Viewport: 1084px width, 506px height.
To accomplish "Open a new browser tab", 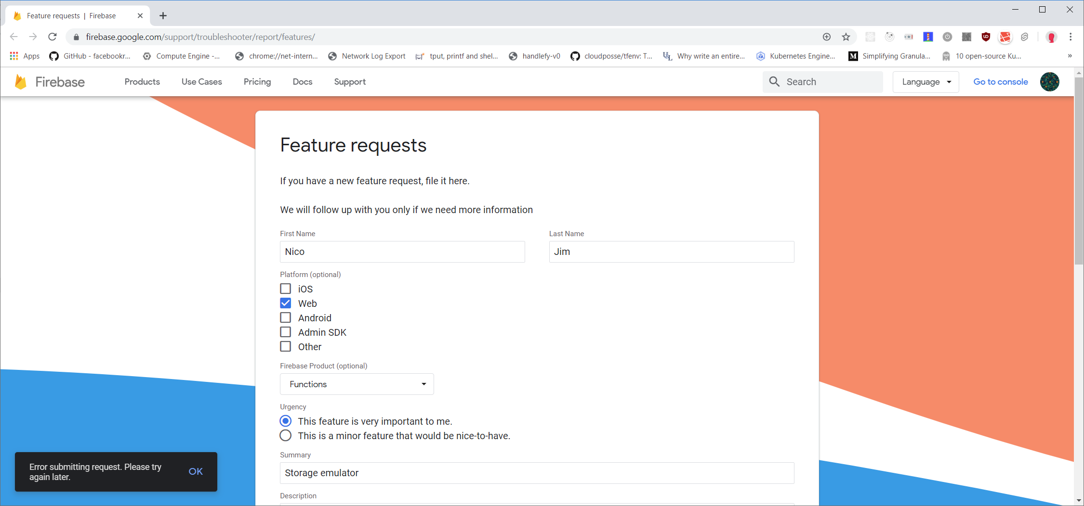I will [163, 16].
